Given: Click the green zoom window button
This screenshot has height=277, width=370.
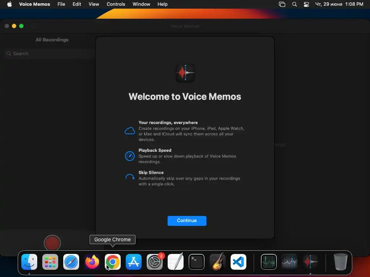Looking at the screenshot, I should pos(21,26).
